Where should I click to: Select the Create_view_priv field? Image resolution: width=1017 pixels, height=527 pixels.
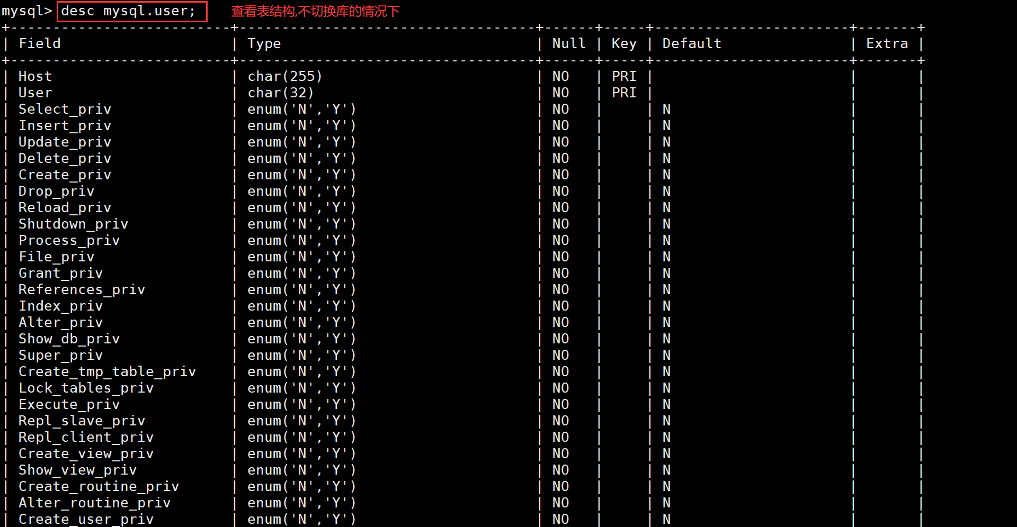coord(86,453)
